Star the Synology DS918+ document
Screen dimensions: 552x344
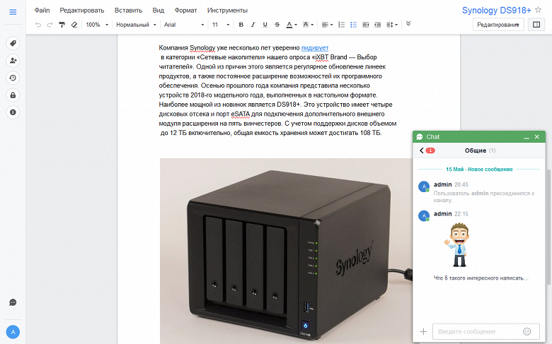pos(538,10)
